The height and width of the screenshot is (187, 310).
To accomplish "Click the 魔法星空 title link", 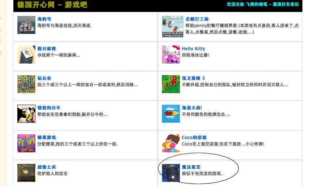I will click(x=191, y=167).
